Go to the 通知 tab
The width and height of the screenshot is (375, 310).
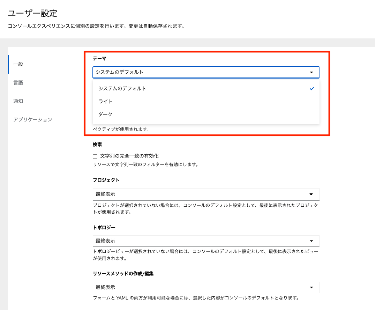tap(18, 101)
